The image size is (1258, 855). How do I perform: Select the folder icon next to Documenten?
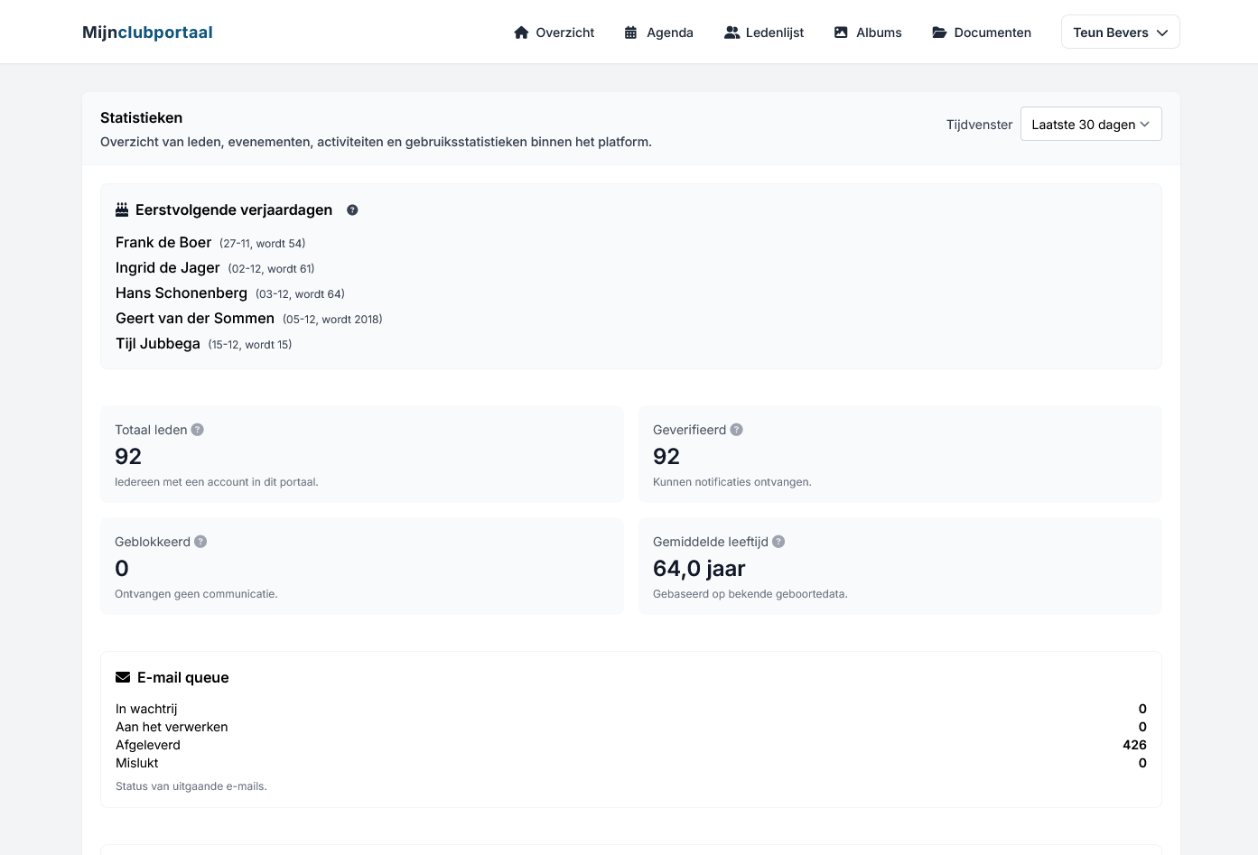tap(939, 32)
